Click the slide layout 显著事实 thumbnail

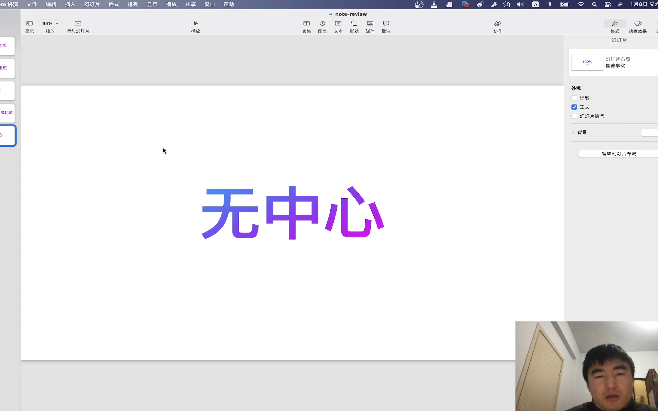587,62
